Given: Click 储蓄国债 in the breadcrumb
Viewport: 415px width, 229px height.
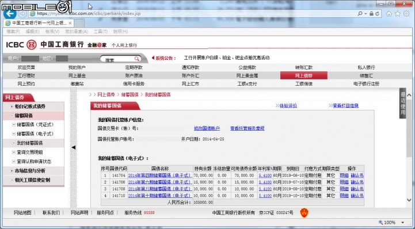Looking at the screenshot, I should pyautogui.click(x=130, y=95).
